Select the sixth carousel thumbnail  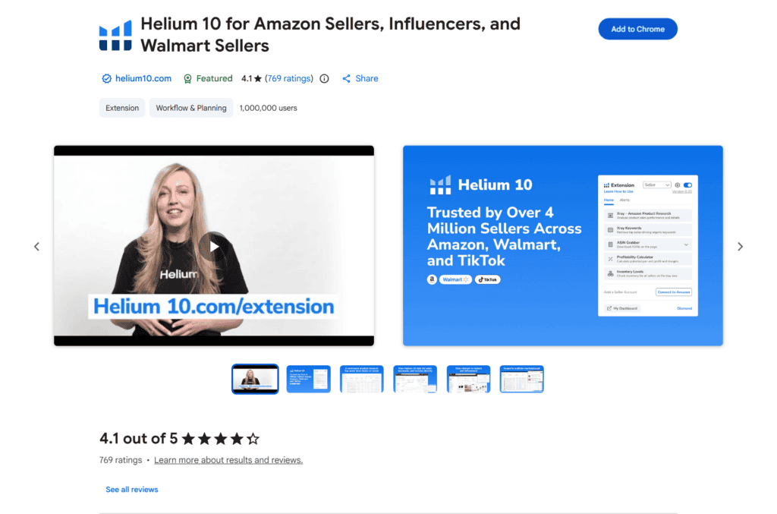[522, 379]
